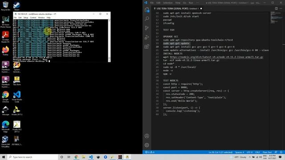Click the 'ifconfig' line in the editor
The width and height of the screenshot is (285, 160).
168,23
